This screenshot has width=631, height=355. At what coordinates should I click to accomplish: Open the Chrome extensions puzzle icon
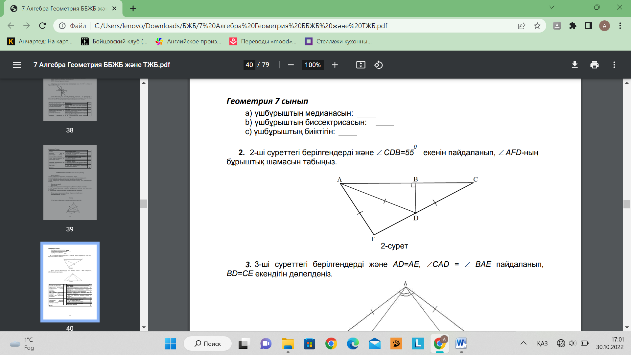click(573, 26)
